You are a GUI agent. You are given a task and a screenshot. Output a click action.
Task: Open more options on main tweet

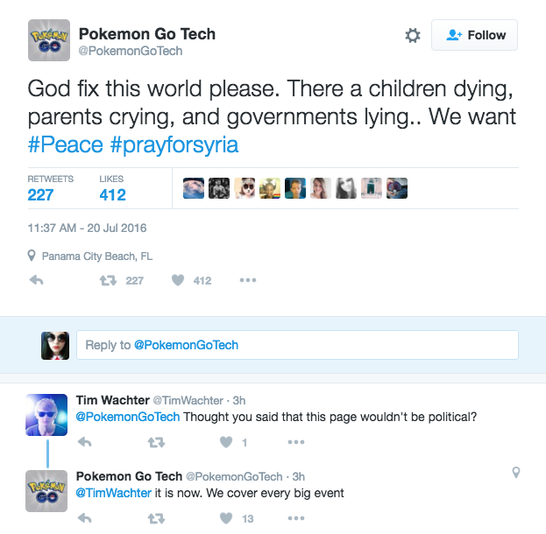click(x=248, y=281)
